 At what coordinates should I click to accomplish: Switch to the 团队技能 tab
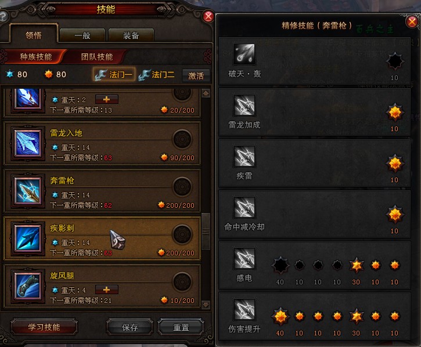pyautogui.click(x=97, y=57)
